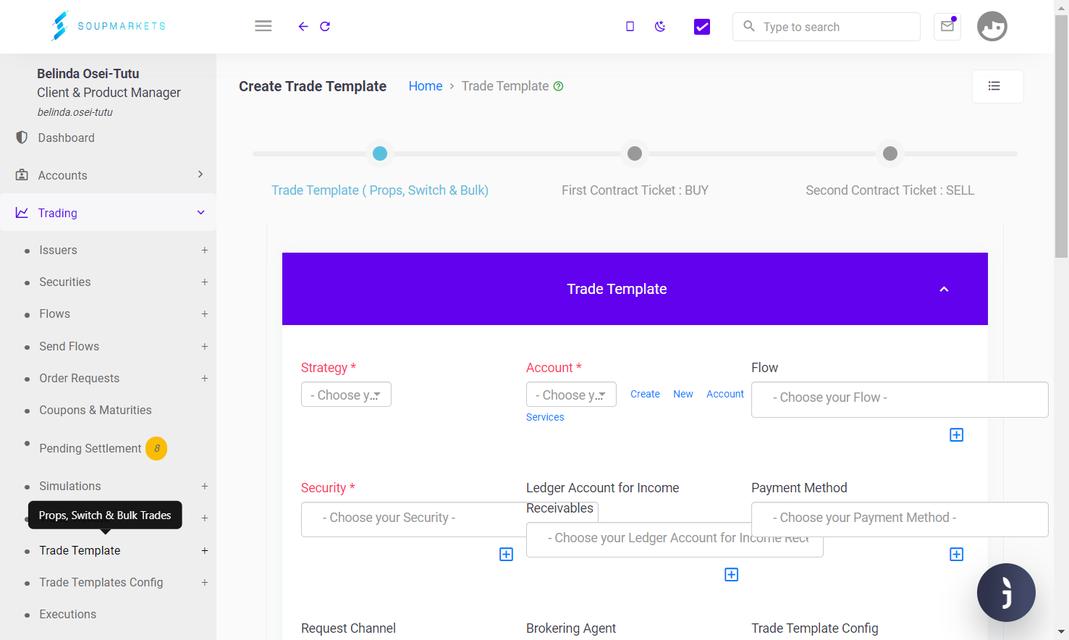Click plus icon next to Trade Template

(205, 550)
